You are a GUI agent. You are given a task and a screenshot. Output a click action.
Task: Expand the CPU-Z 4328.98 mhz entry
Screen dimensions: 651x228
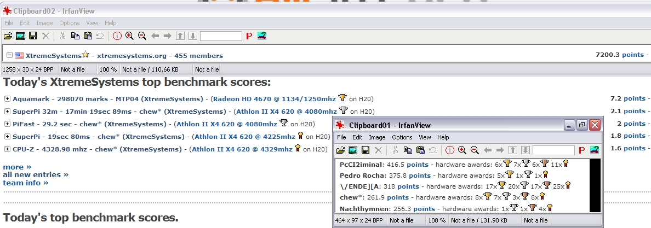[x=7, y=149]
